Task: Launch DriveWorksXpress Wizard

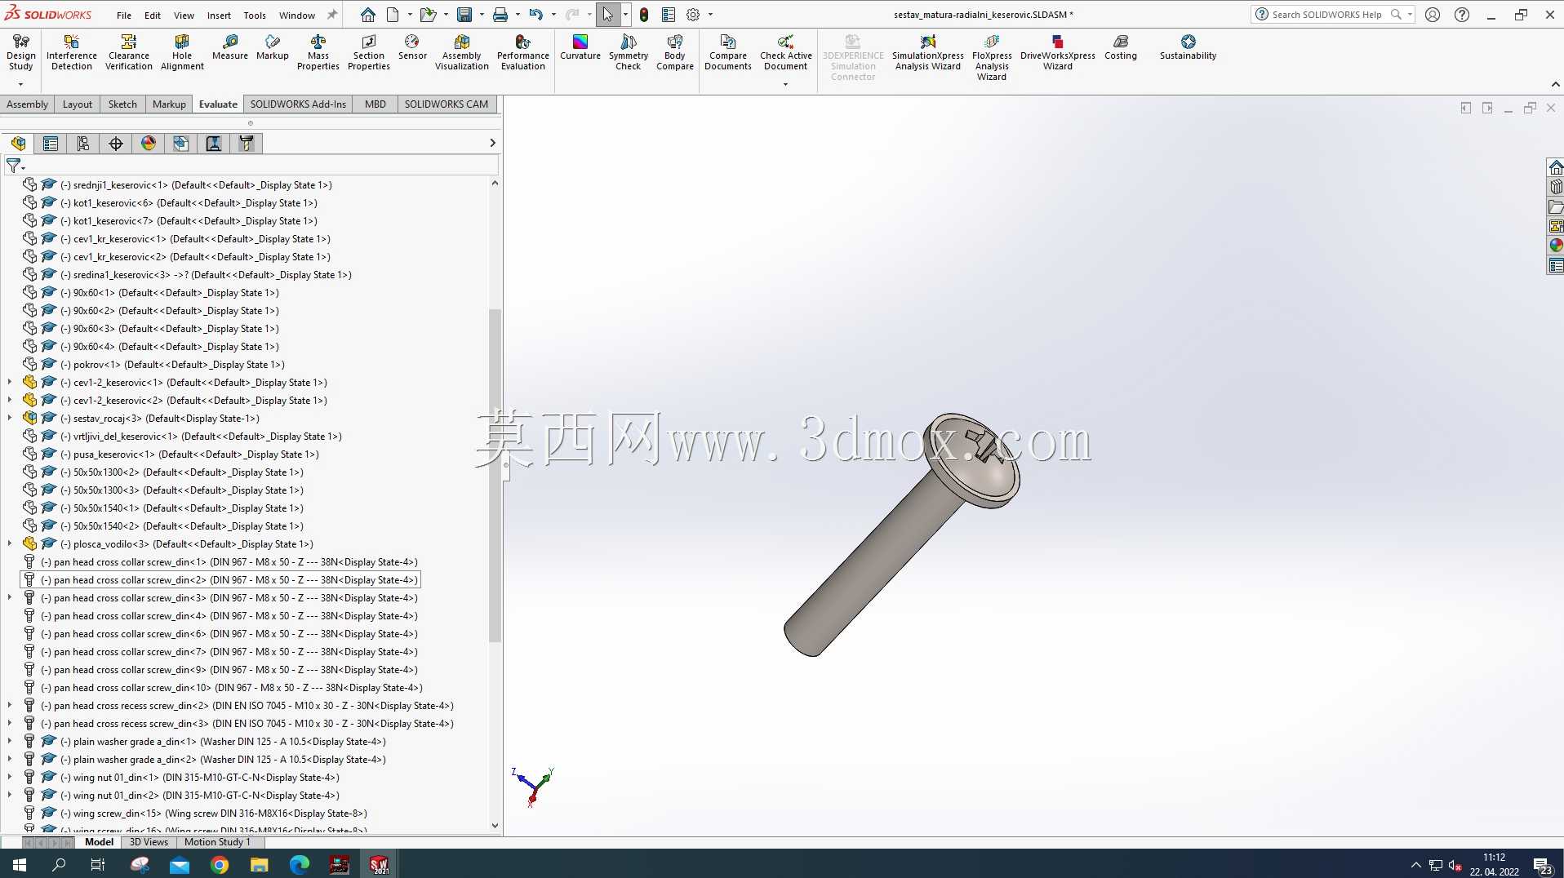Action: click(x=1058, y=54)
